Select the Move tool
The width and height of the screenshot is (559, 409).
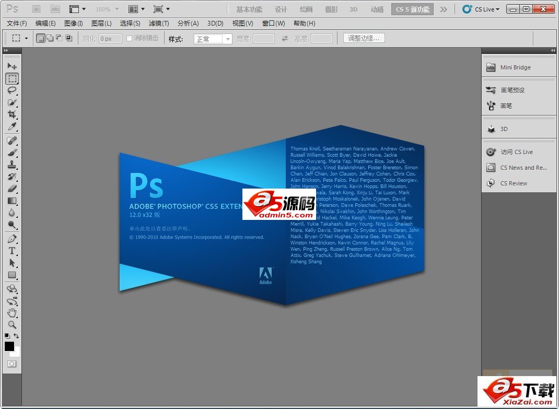coord(12,66)
